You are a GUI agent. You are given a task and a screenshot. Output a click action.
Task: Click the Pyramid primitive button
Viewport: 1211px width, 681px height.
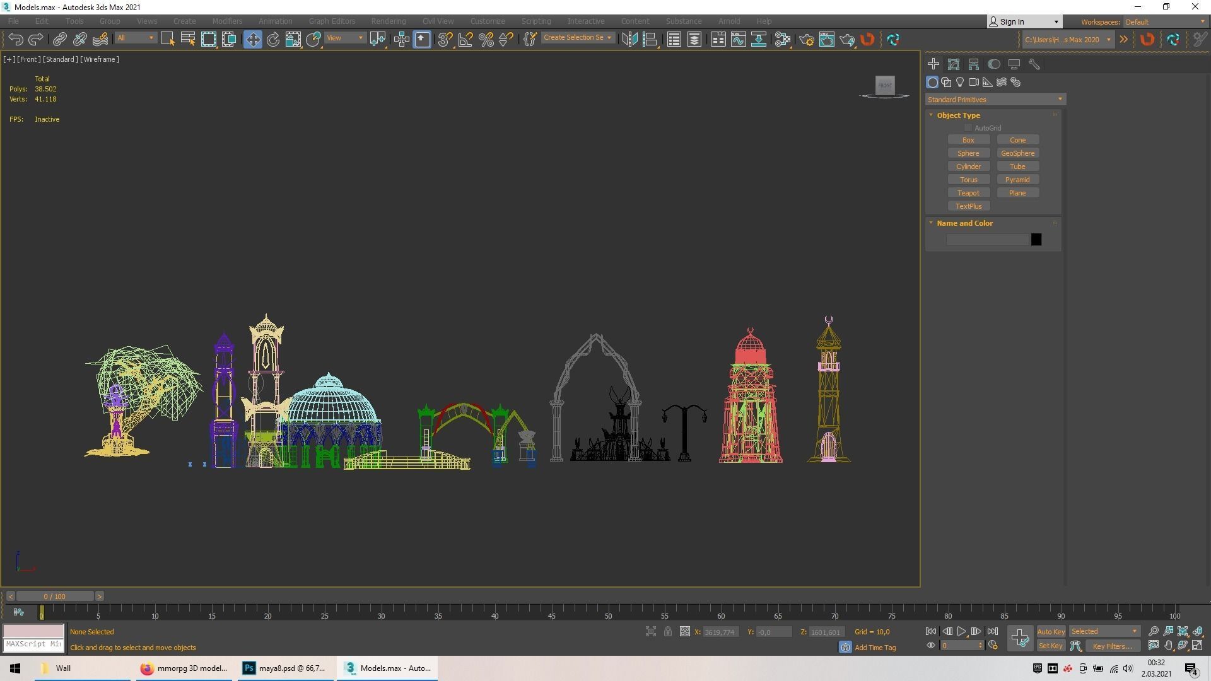[x=1017, y=180]
